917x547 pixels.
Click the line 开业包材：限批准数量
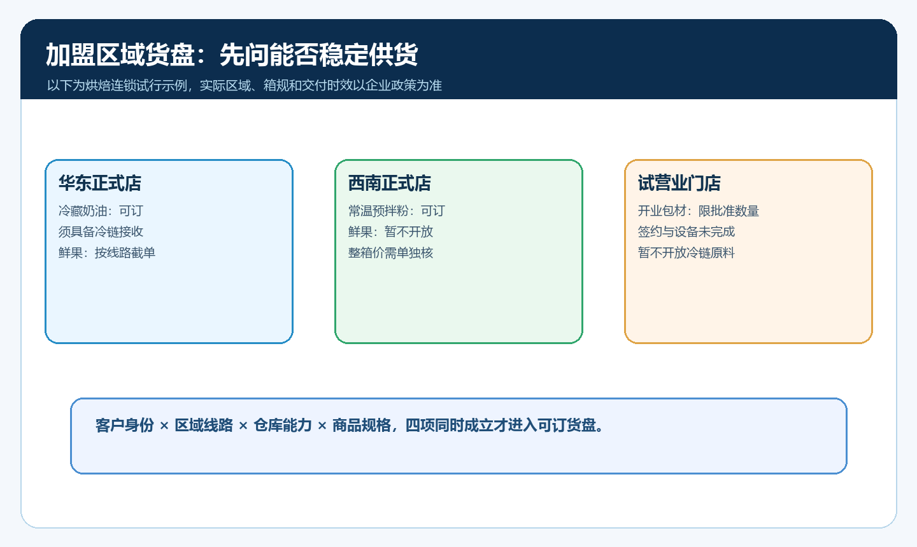point(699,211)
